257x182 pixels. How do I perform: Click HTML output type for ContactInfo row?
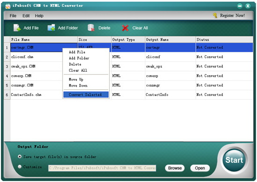[128, 95]
